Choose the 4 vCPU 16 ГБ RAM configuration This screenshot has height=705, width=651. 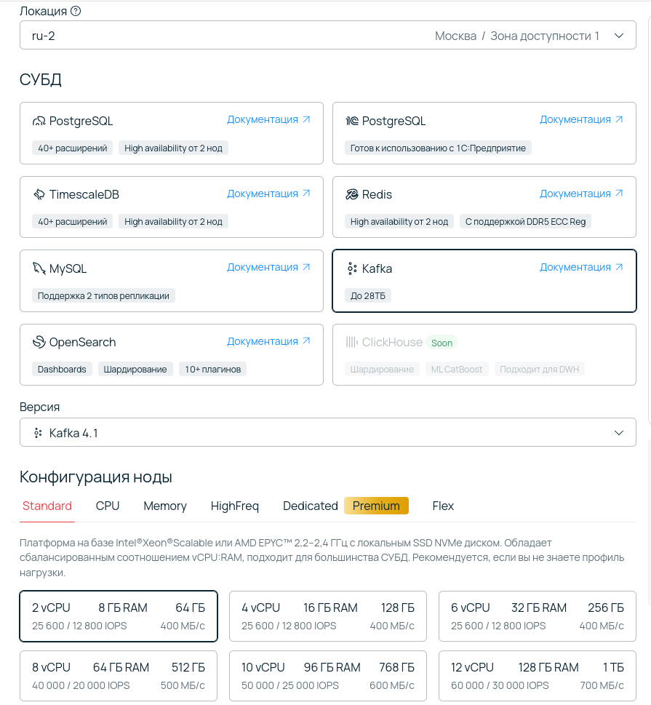[328, 616]
